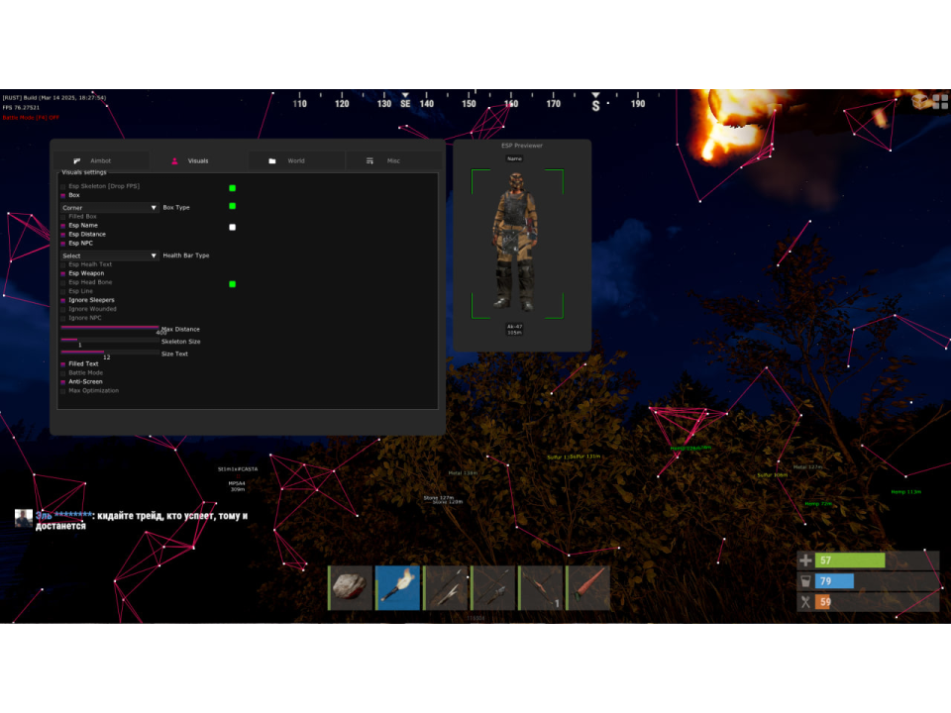Open the green color swatch by Esp Head Bone
Viewport: 951px width, 713px height.
232,284
